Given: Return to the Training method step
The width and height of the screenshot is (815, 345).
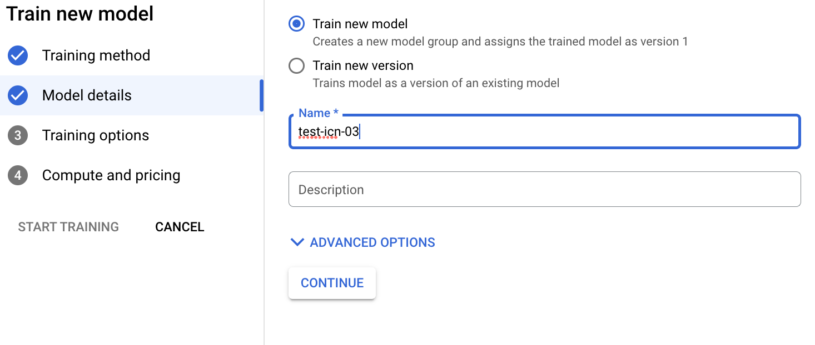Looking at the screenshot, I should pyautogui.click(x=96, y=55).
